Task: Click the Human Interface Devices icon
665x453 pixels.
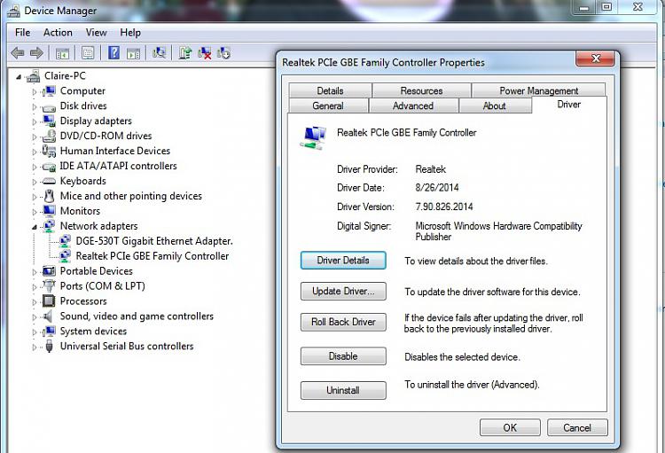Action: coord(49,151)
